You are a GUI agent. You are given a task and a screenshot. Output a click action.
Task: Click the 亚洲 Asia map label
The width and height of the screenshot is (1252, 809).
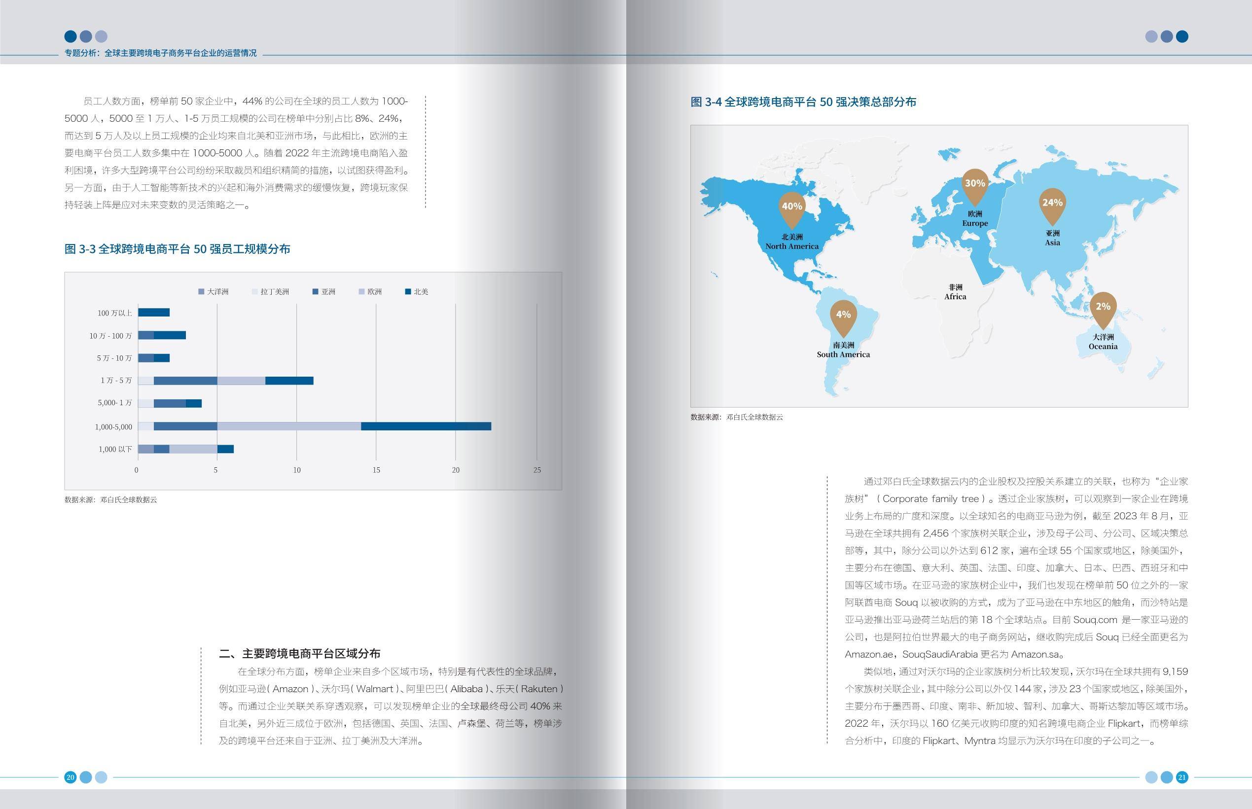[x=1052, y=238]
